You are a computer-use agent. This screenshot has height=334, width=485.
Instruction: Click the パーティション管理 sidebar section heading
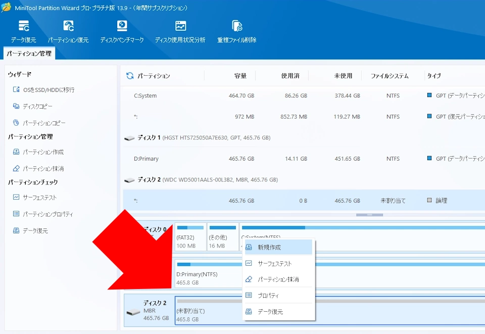click(x=30, y=137)
